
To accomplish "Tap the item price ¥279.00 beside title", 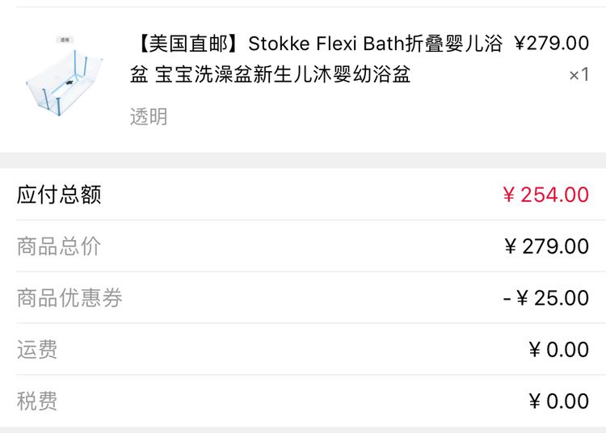I will [x=552, y=43].
